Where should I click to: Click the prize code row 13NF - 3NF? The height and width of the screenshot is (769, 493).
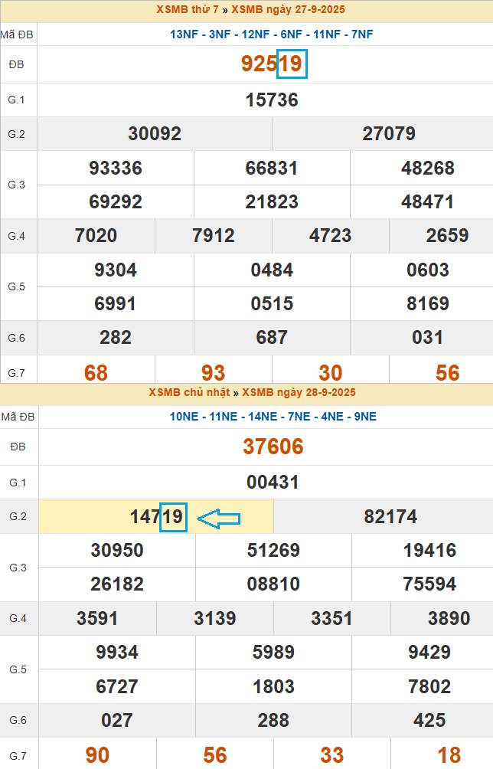[272, 34]
